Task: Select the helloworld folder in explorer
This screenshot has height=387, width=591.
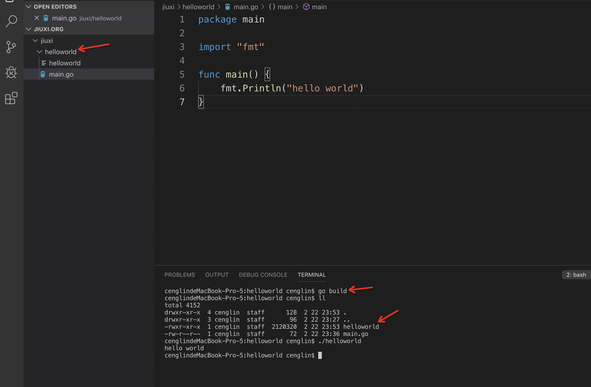Action: pyautogui.click(x=89, y=52)
